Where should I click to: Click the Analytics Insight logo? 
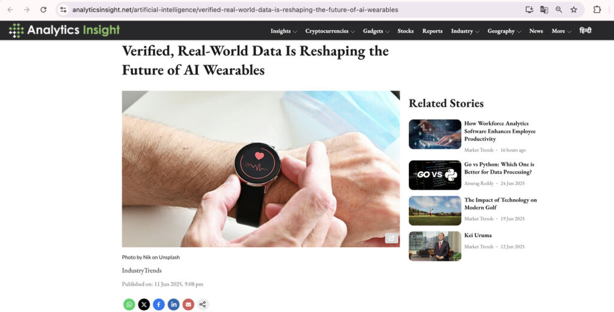tap(64, 30)
